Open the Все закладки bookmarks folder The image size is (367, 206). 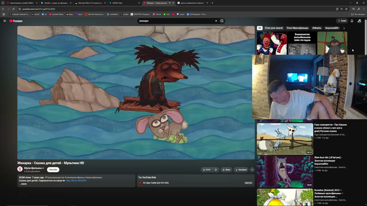click(x=358, y=14)
